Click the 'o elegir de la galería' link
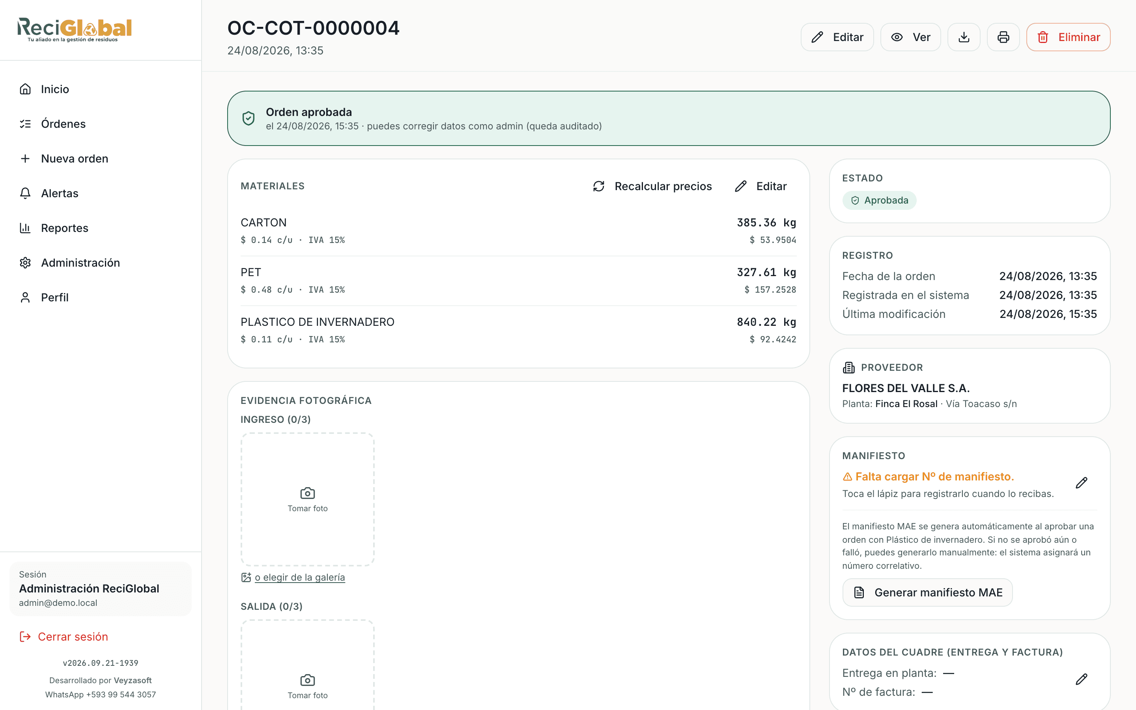Screen dimensions: 1136x710 300,577
